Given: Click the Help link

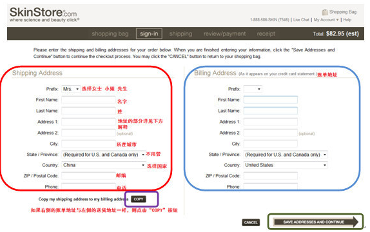Looking at the screenshot, I should coord(347,20).
